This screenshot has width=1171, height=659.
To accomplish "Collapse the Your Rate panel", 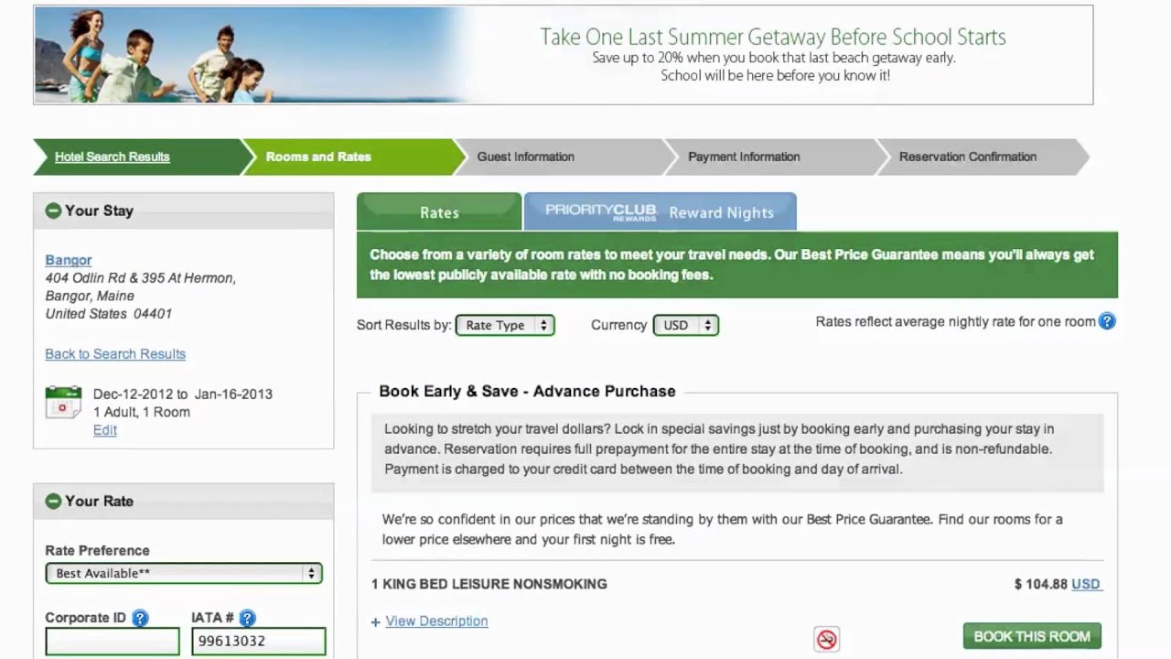I will coord(53,501).
